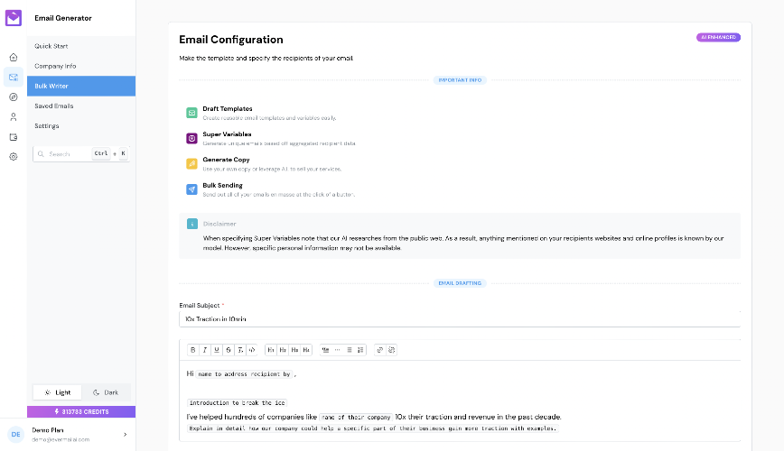
Task: Switch to Light theme
Action: coord(58,392)
